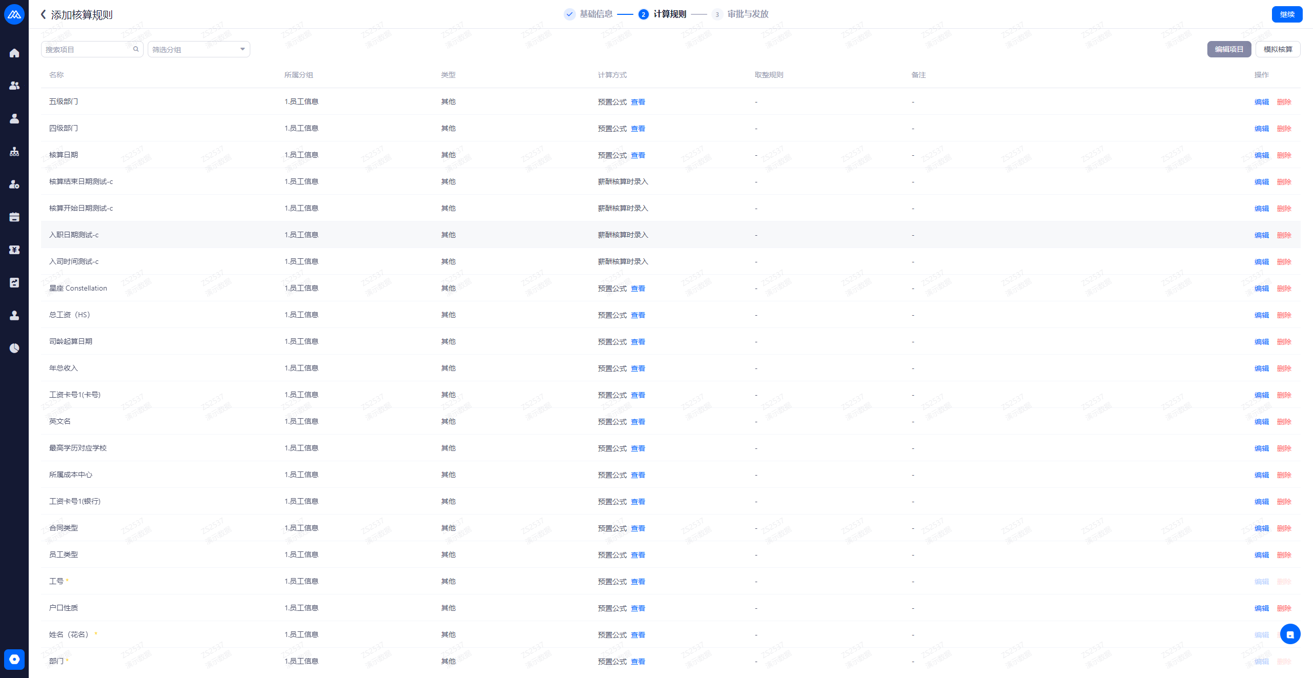The width and height of the screenshot is (1313, 678).
Task: Click the 所属分组 column header
Action: 299,75
